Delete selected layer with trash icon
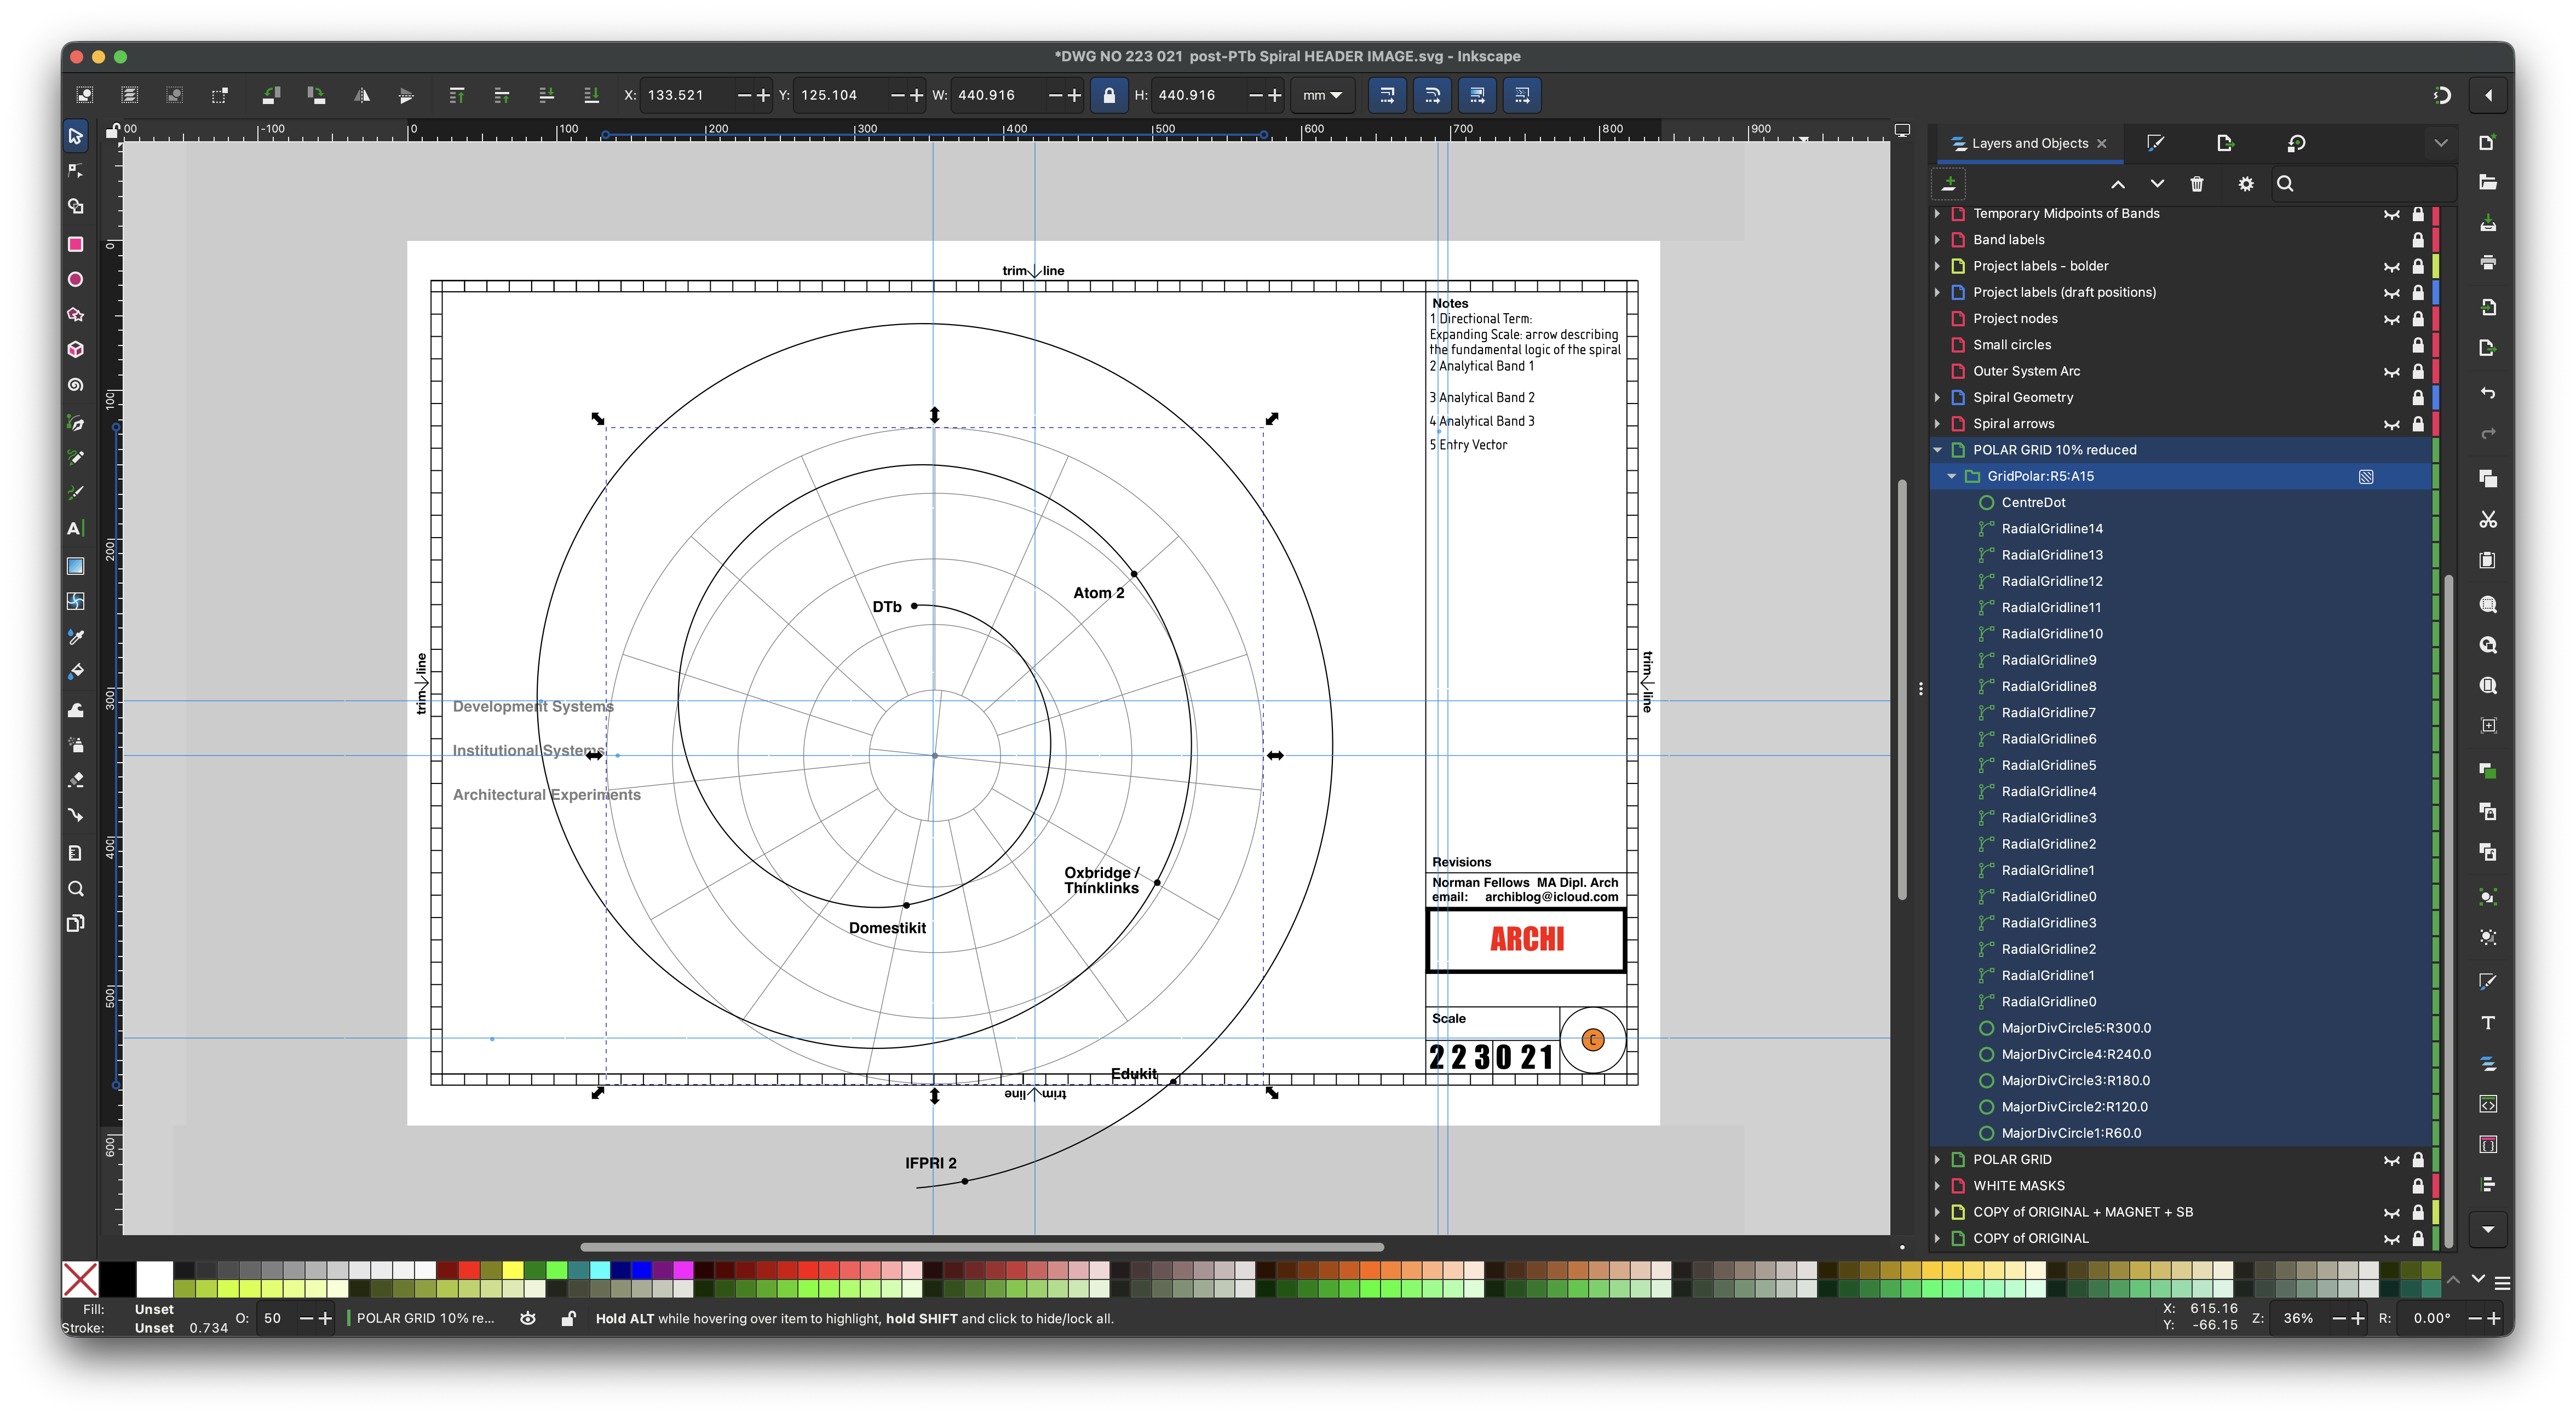Viewport: 2576px width, 1418px height. [x=2196, y=184]
